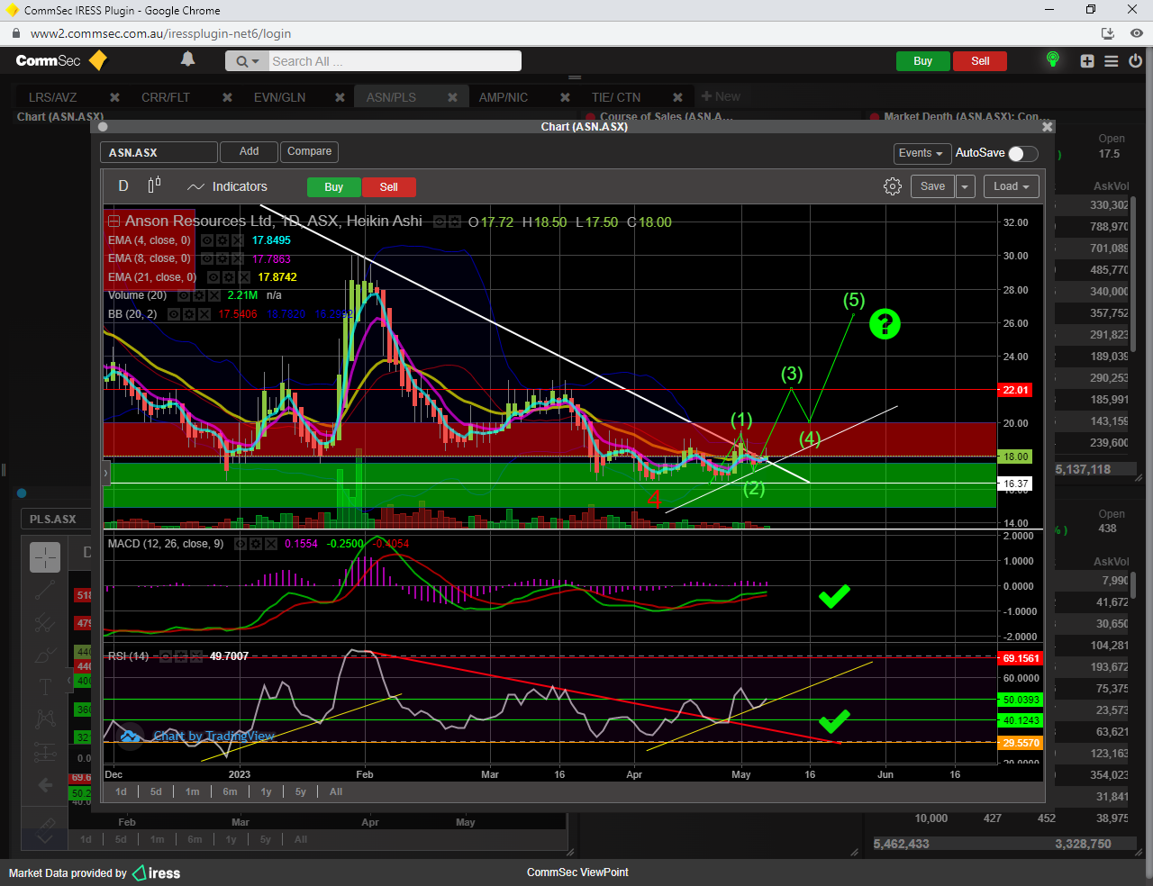Open the candlestick chart style icon
Viewport: 1153px width, 886px height.
click(x=154, y=185)
